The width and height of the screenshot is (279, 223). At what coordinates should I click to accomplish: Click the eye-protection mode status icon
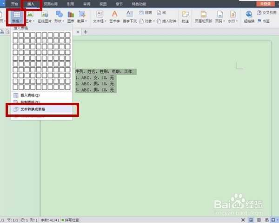point(273,220)
